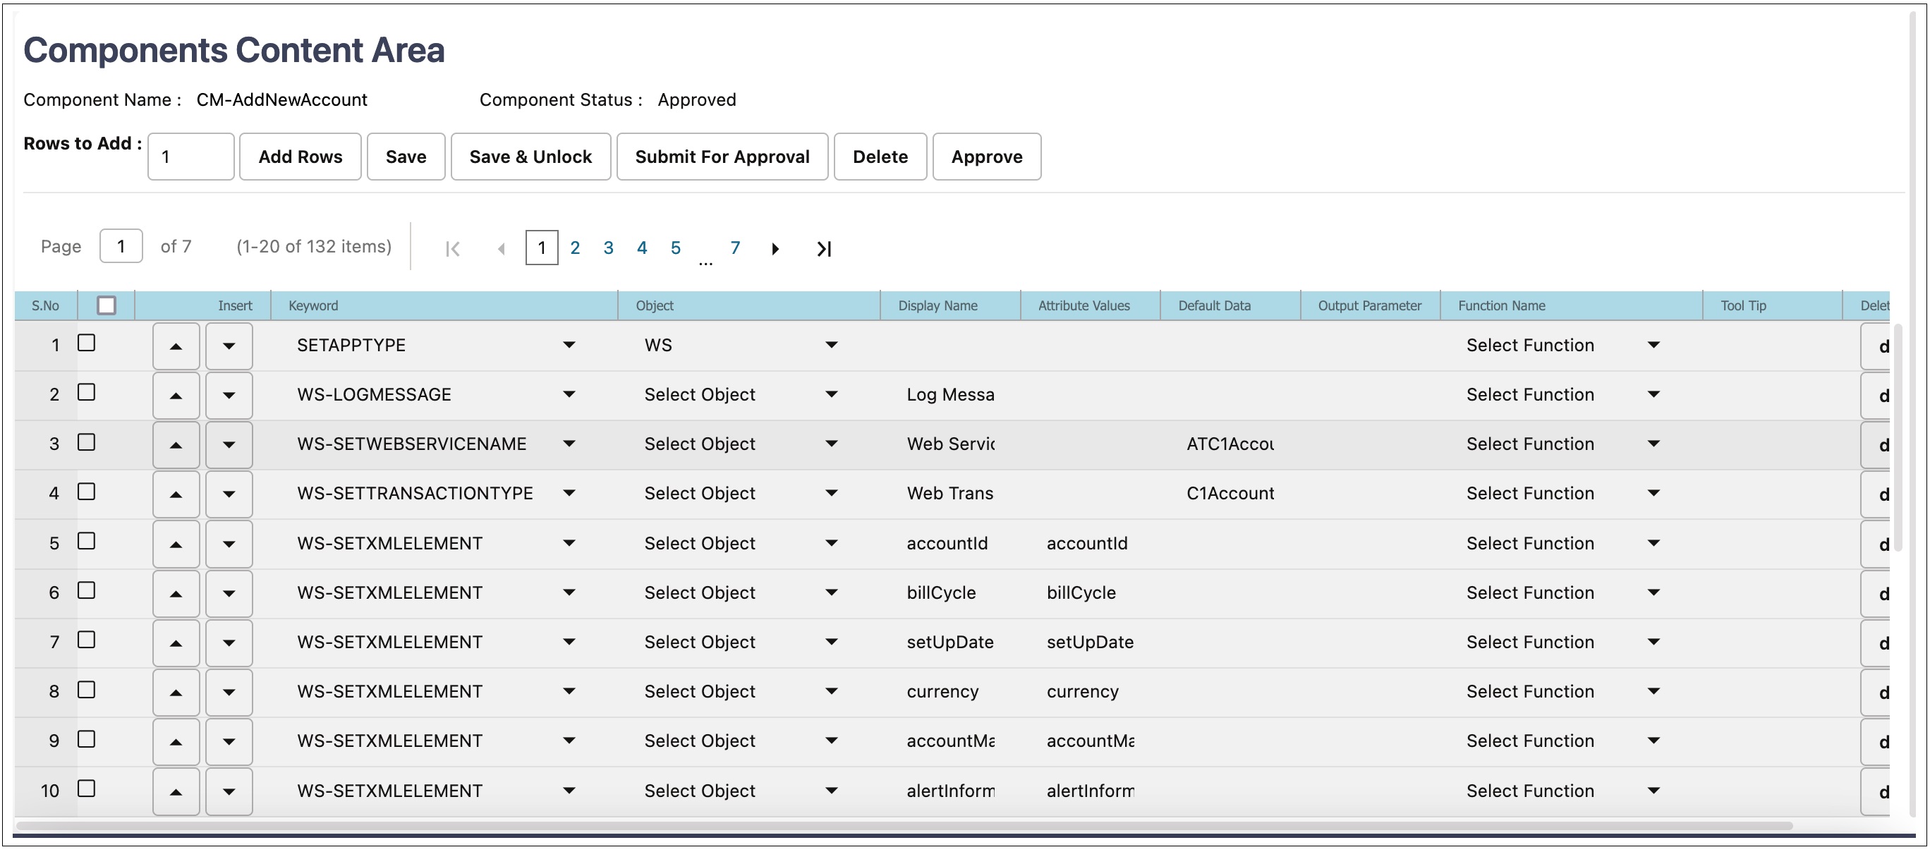Move row 6 billCycle down
1930x852 pixels.
(229, 595)
